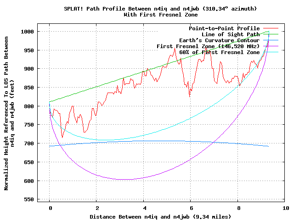Click the y-axis tick label 650

[x=29, y=162]
